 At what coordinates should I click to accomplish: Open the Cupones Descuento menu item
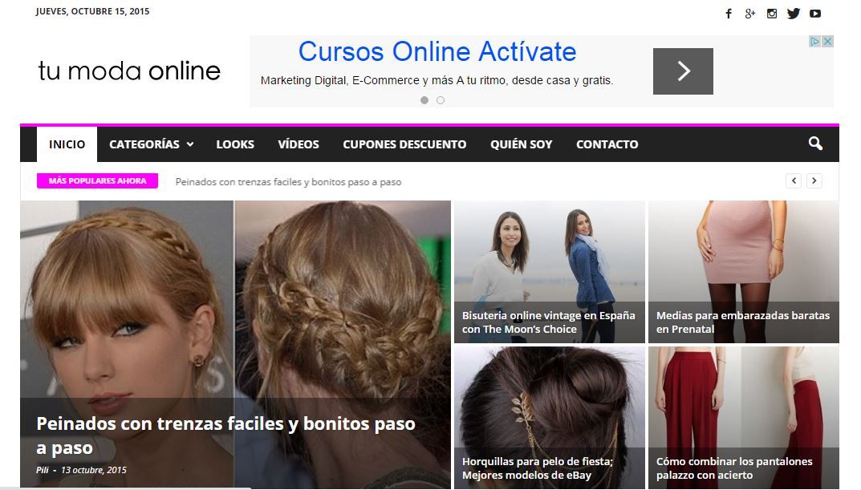(x=404, y=144)
